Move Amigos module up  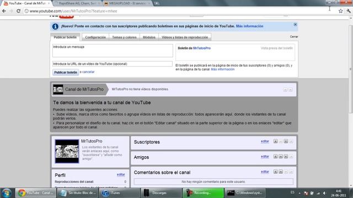coord(281,156)
